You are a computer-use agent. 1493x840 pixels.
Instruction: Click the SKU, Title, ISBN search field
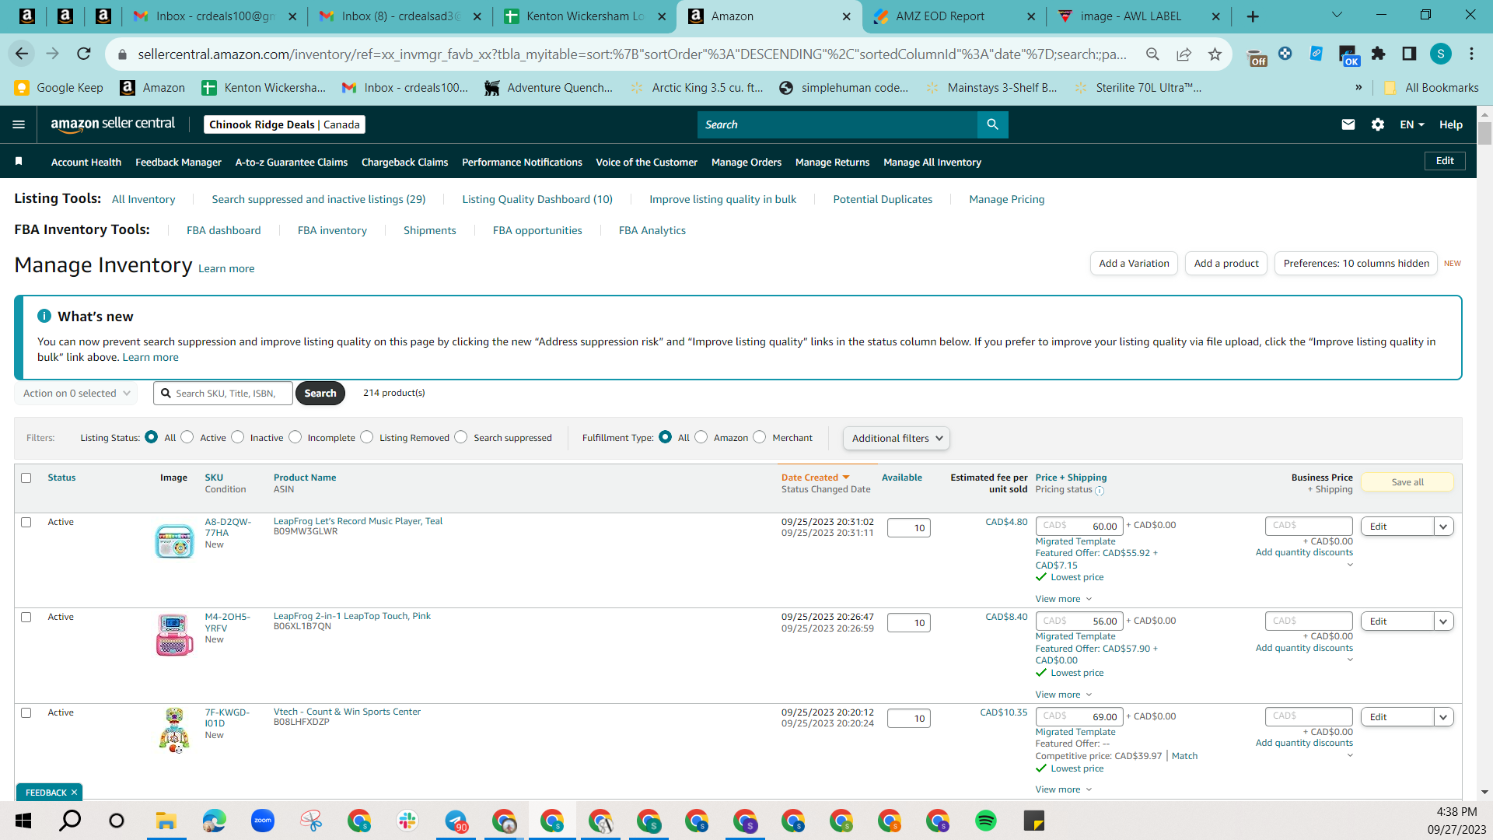[224, 394]
